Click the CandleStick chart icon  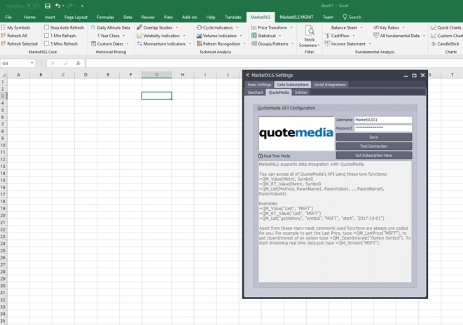click(433, 43)
